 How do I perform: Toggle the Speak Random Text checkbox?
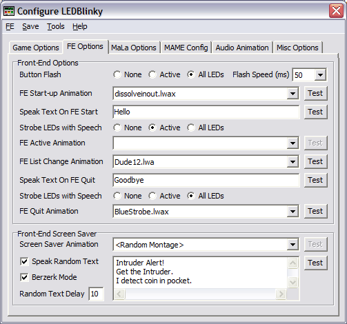pos(24,261)
